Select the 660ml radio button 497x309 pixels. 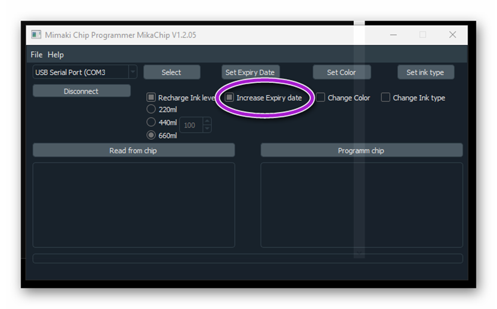pos(151,135)
